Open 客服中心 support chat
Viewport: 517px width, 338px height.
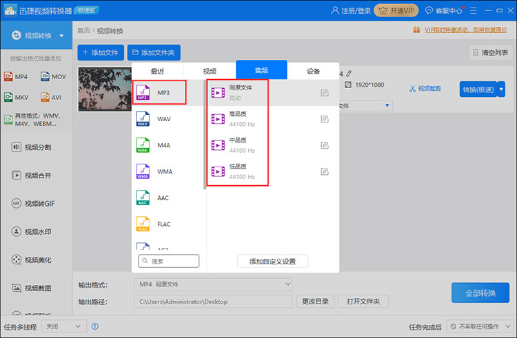click(444, 10)
